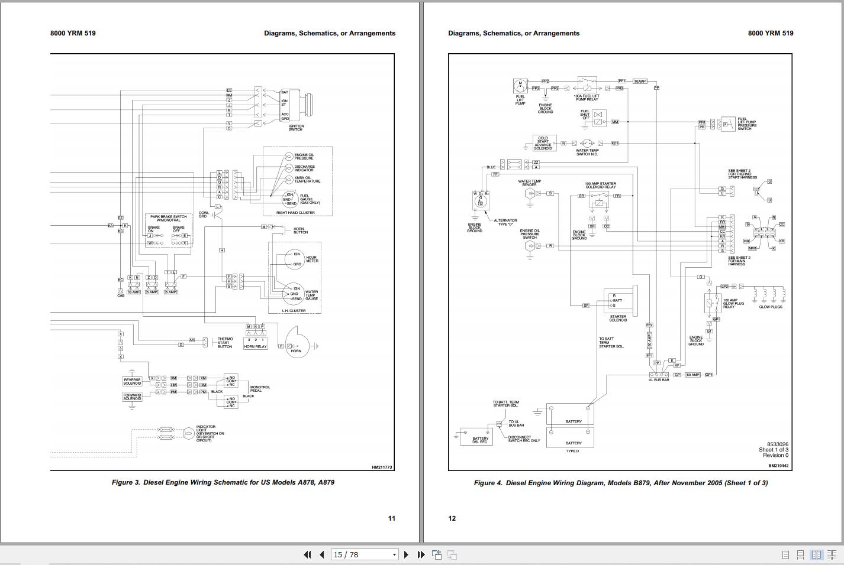Switch to single page view

tap(785, 555)
